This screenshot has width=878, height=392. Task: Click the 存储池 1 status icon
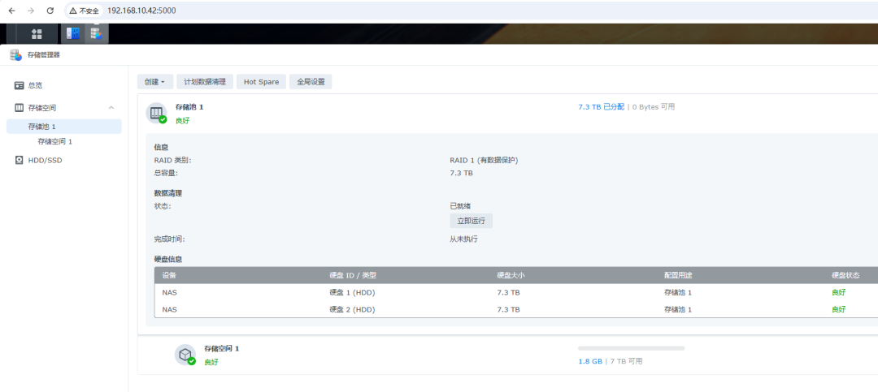pyautogui.click(x=156, y=113)
